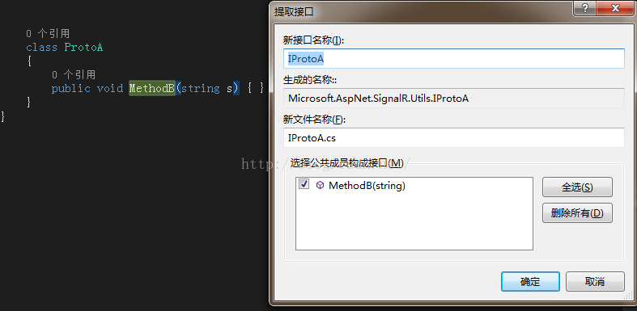Click the string keyword in code editor
Image resolution: width=637 pixels, height=311 pixels.
click(x=200, y=88)
